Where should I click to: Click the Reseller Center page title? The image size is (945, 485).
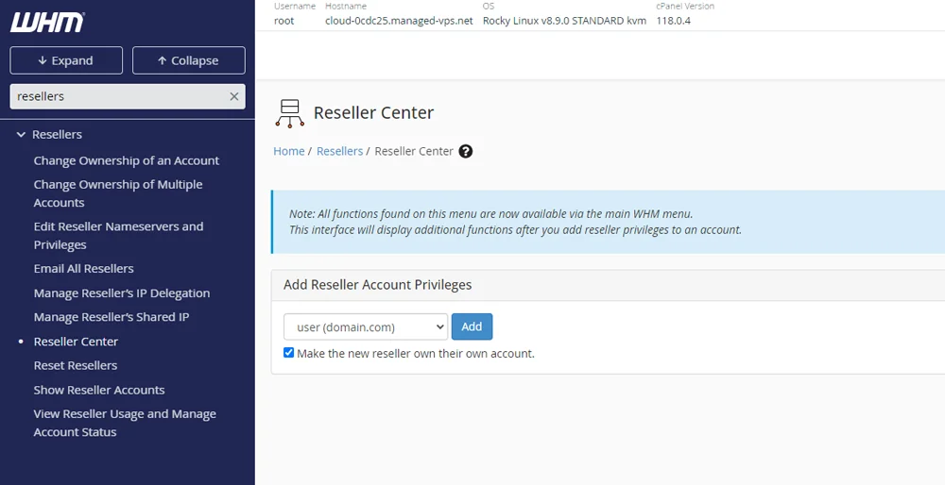click(373, 112)
